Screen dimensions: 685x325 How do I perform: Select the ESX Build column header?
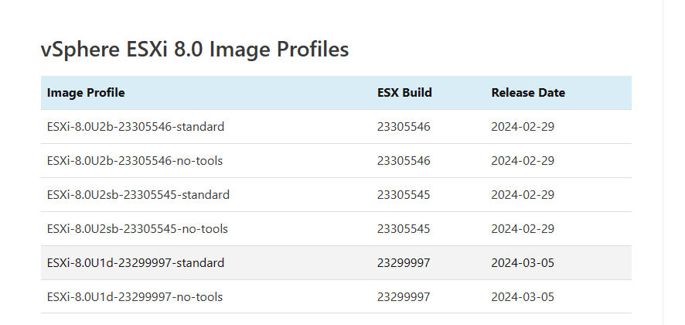[x=404, y=93]
